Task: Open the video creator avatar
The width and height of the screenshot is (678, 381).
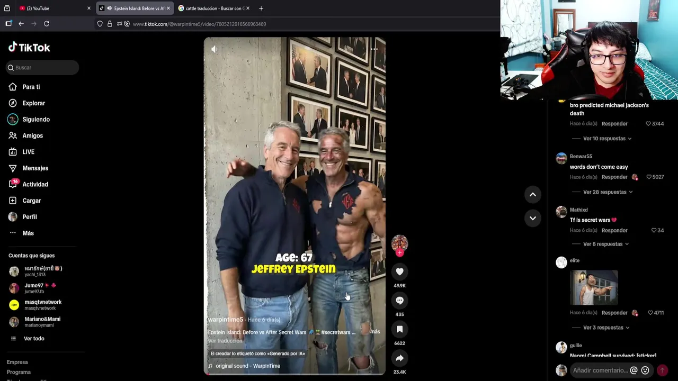Action: point(399,243)
